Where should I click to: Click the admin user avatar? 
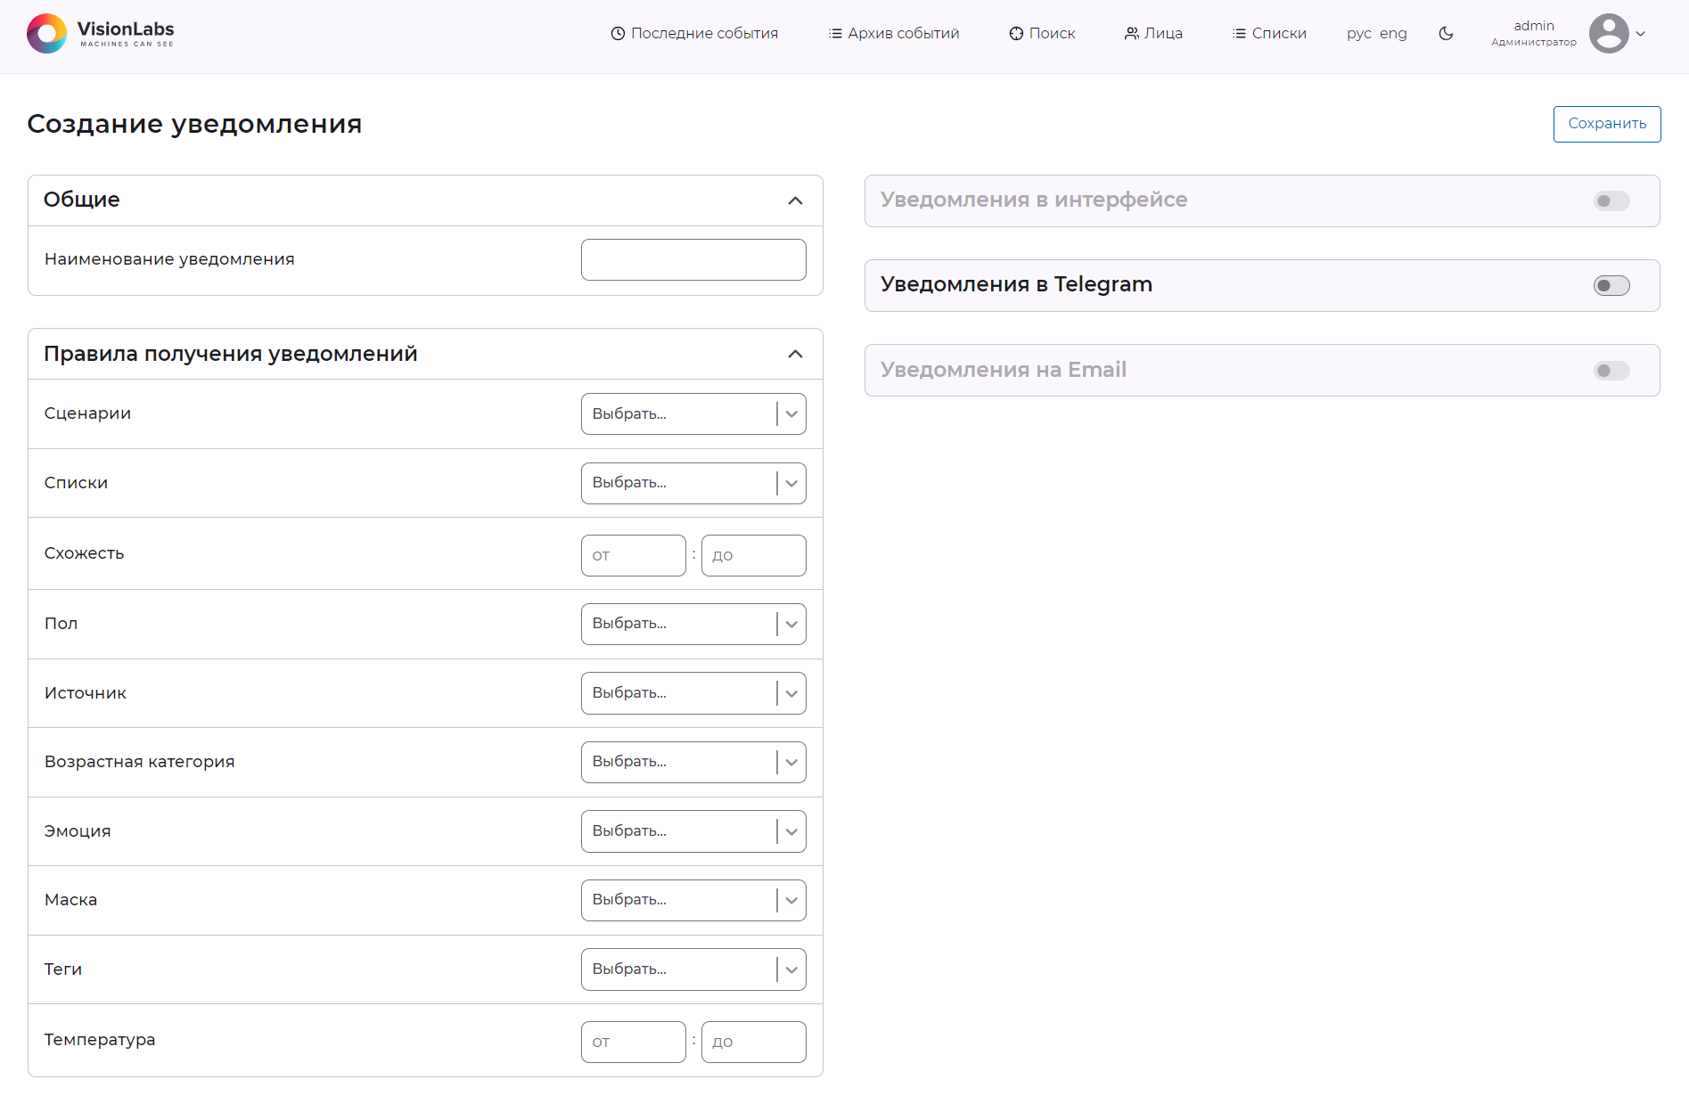point(1609,33)
